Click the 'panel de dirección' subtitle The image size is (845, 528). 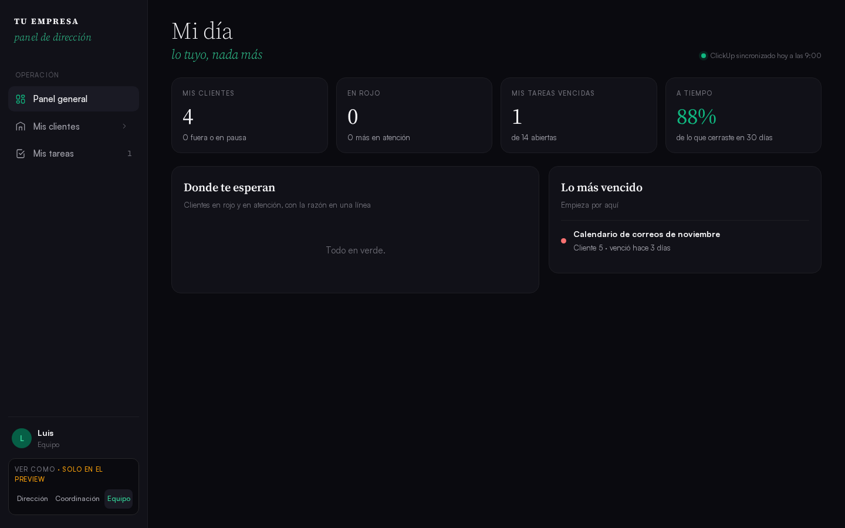[x=53, y=37]
